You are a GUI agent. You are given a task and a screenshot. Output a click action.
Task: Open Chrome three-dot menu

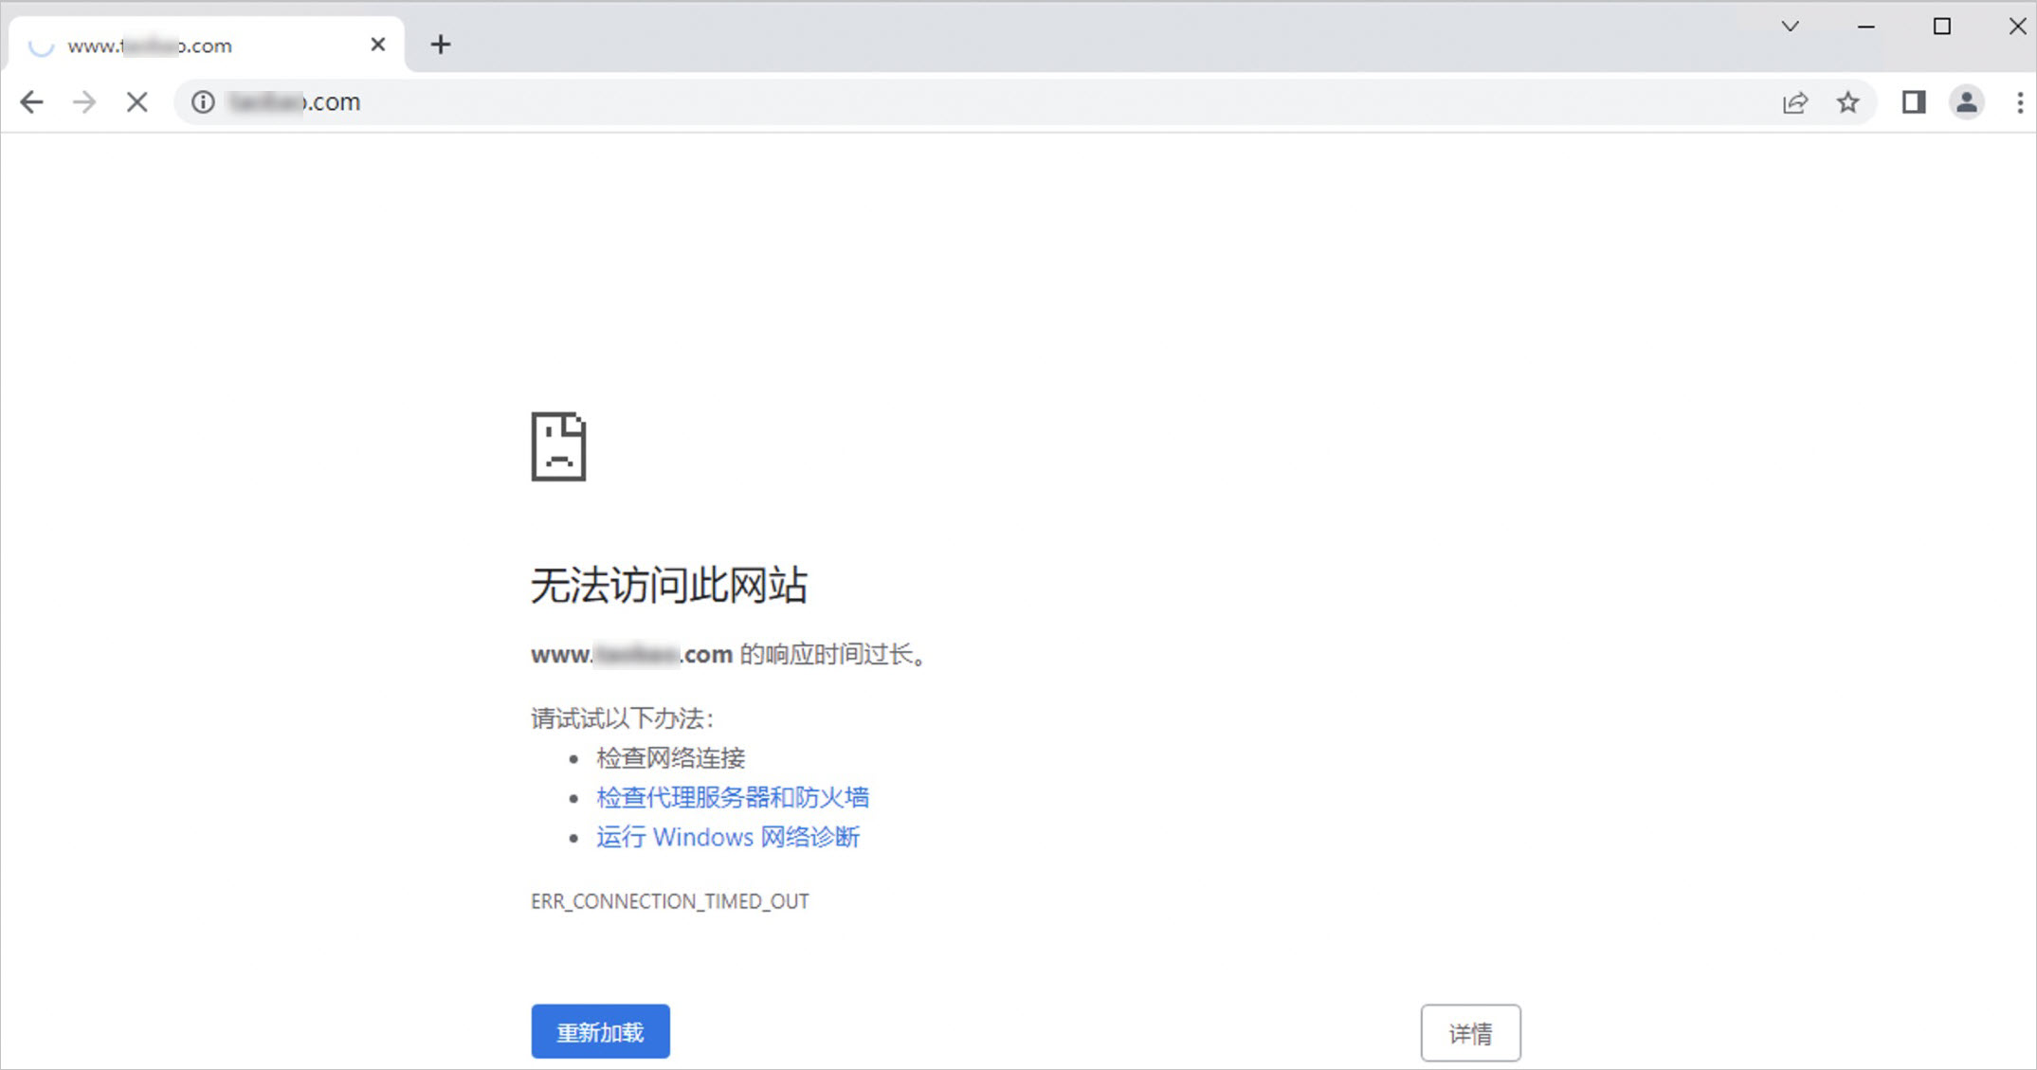click(2020, 102)
